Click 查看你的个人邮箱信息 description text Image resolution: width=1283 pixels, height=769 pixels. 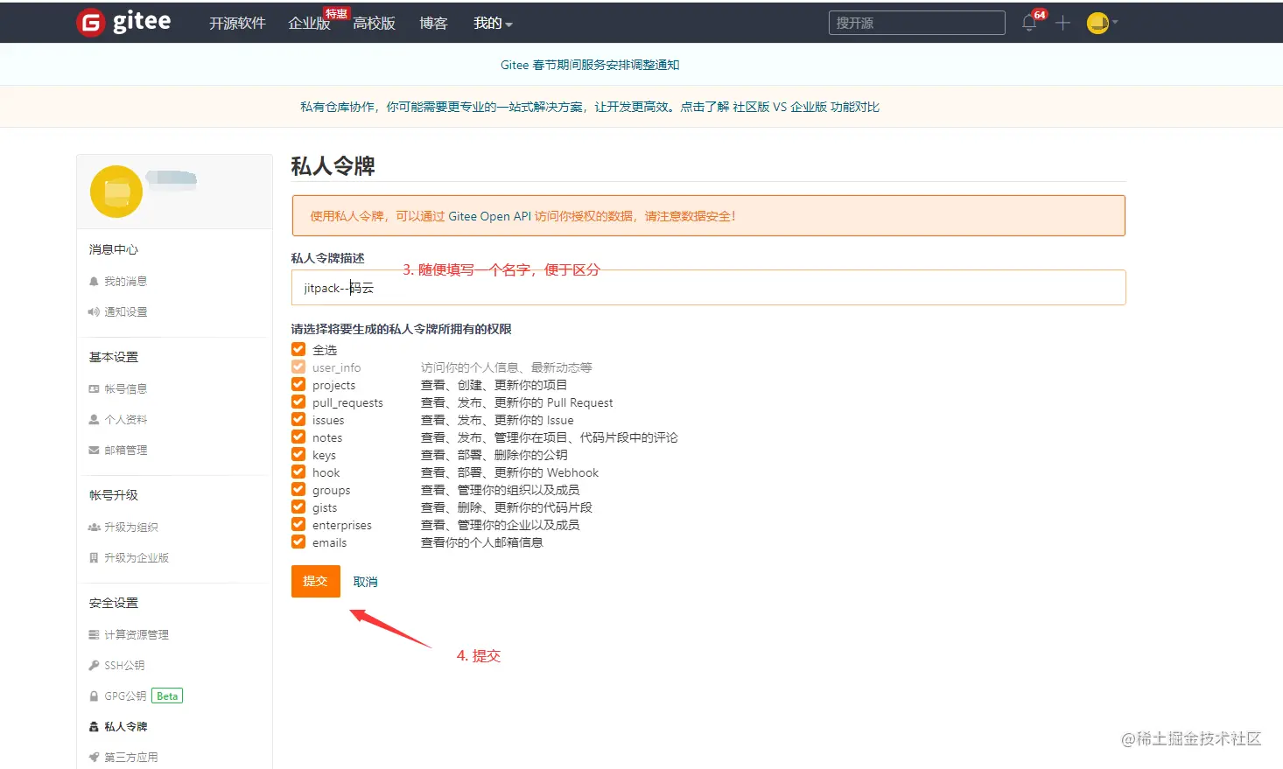[482, 542]
